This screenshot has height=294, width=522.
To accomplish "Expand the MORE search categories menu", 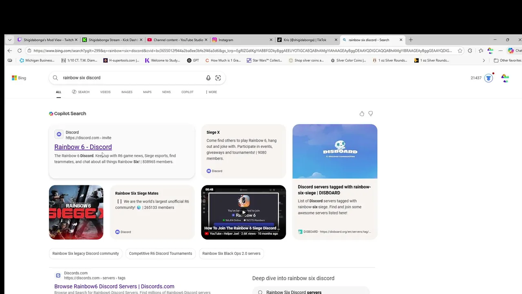I will coord(211,92).
